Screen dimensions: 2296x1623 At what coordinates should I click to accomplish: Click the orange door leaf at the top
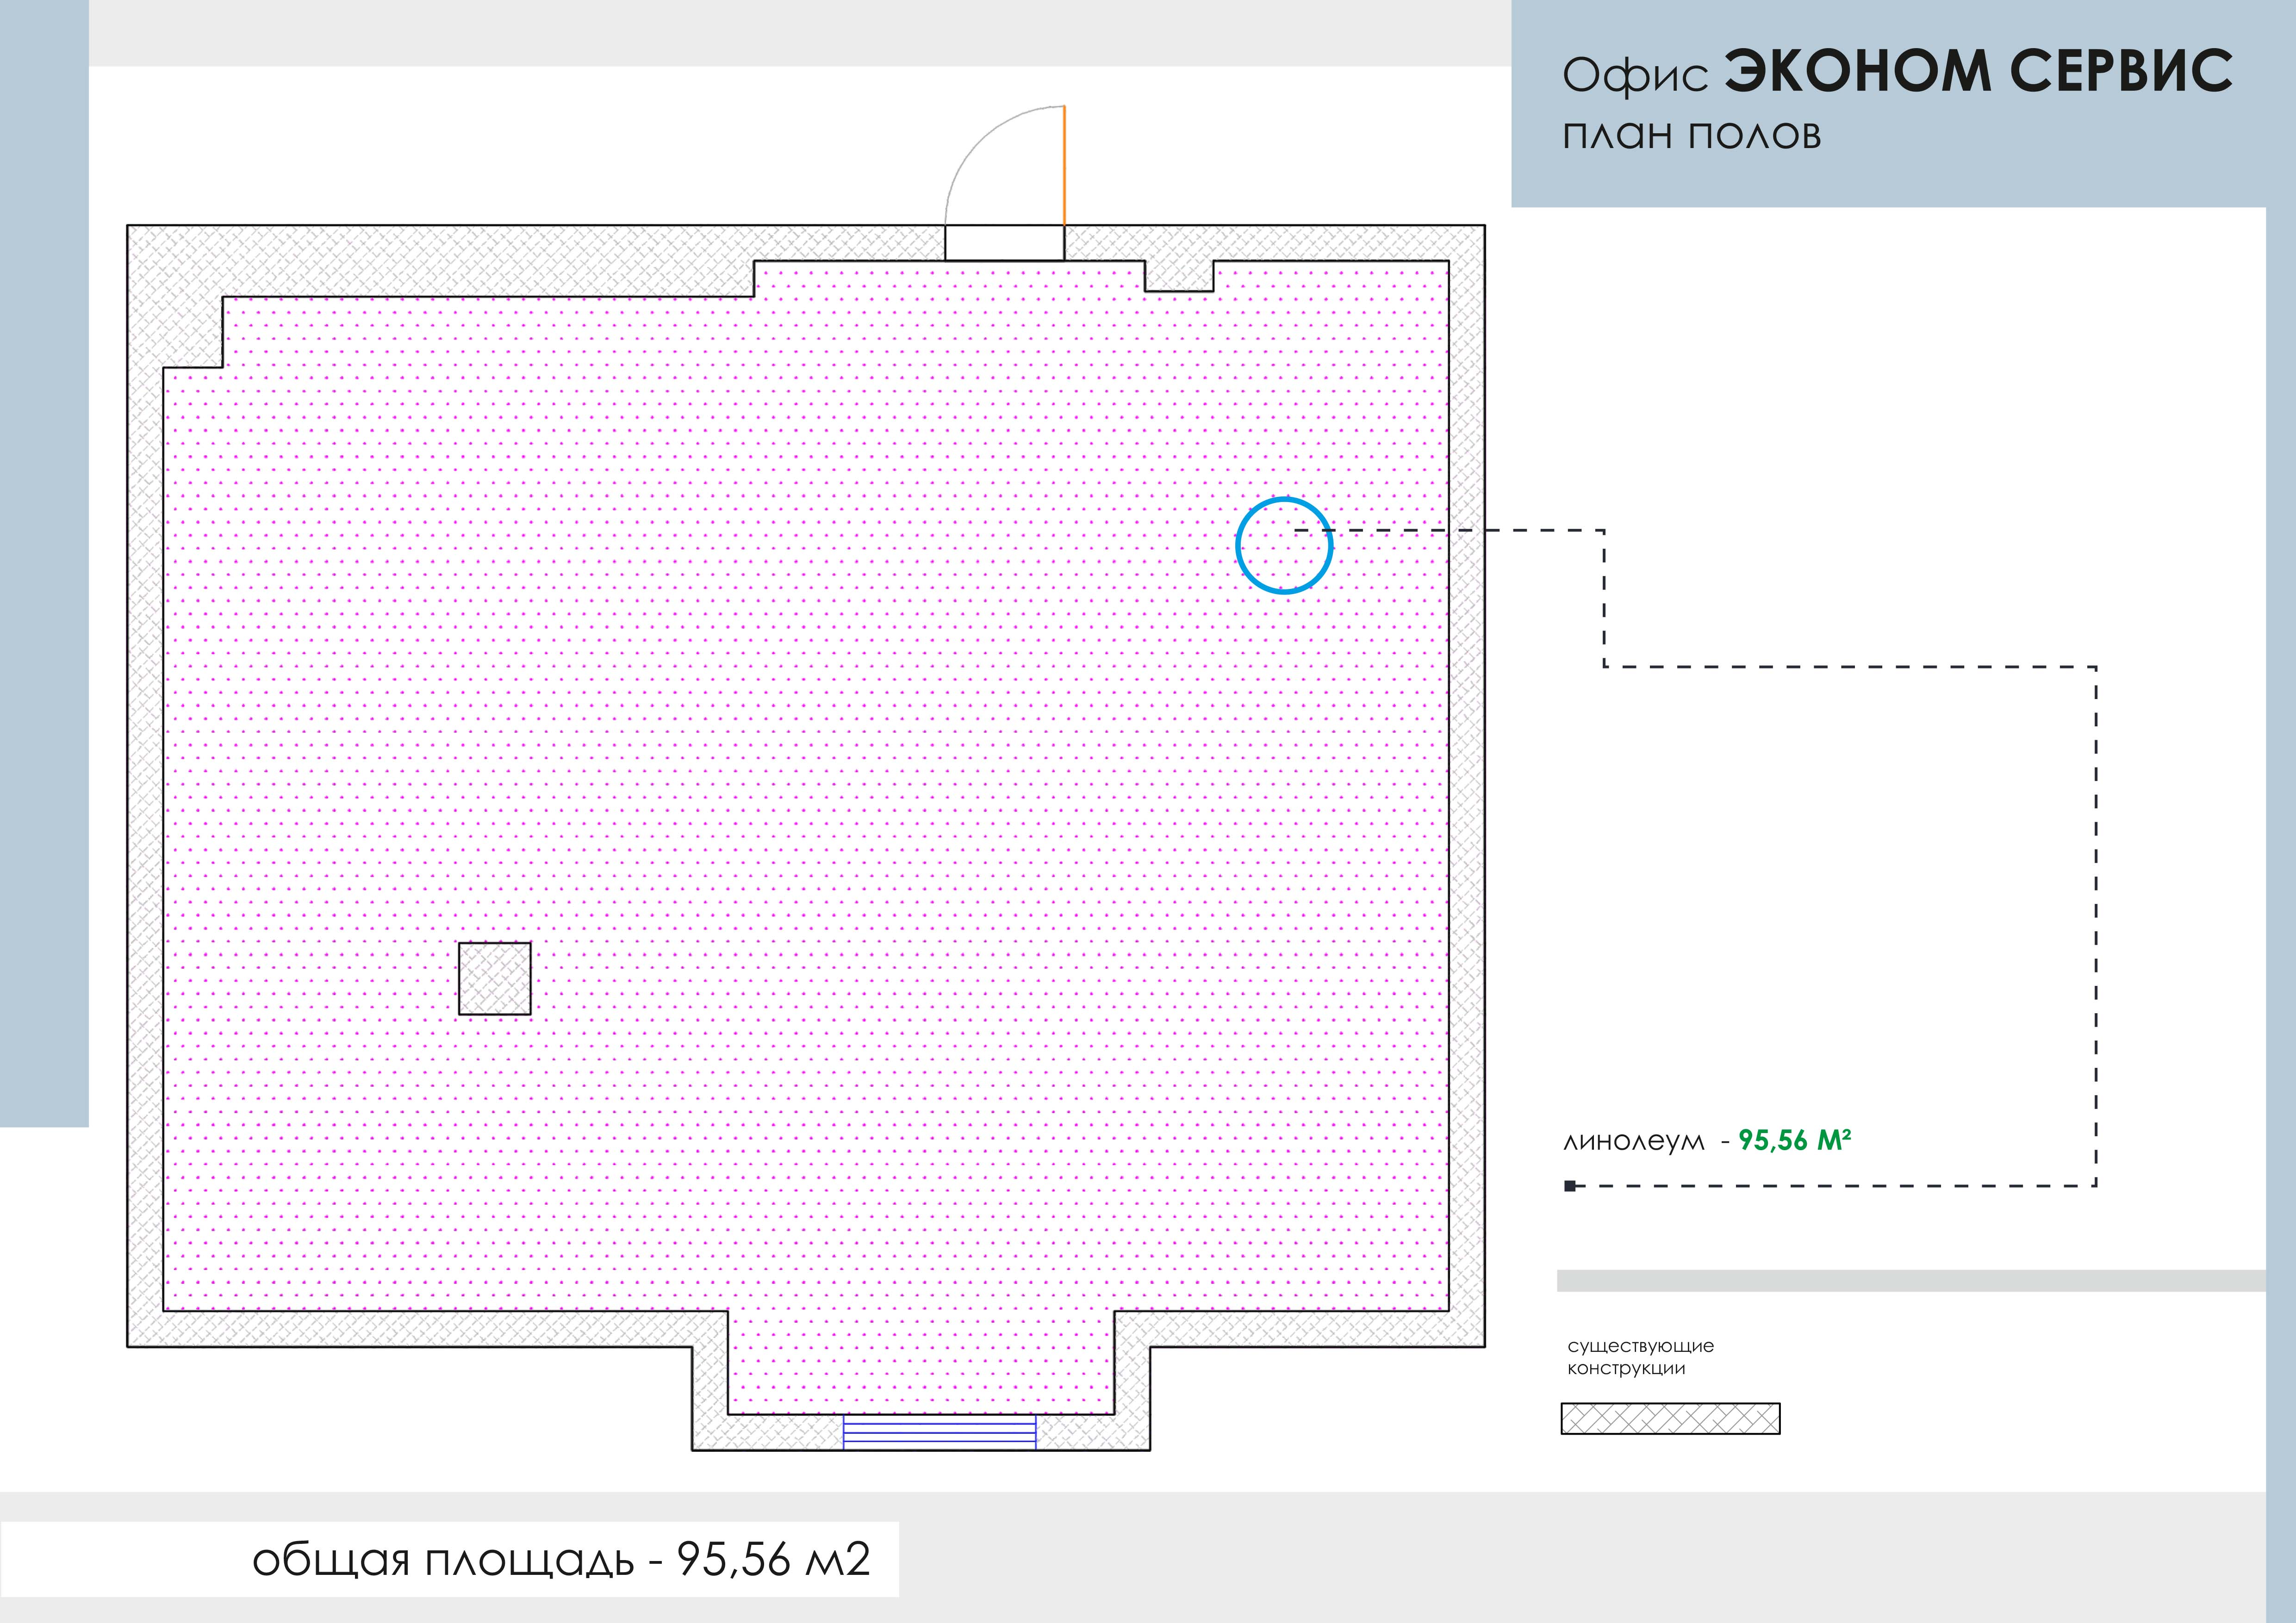click(x=1064, y=165)
